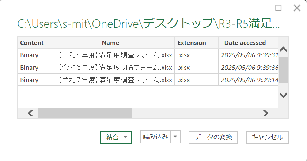Select the Date accessed column header

click(x=245, y=43)
